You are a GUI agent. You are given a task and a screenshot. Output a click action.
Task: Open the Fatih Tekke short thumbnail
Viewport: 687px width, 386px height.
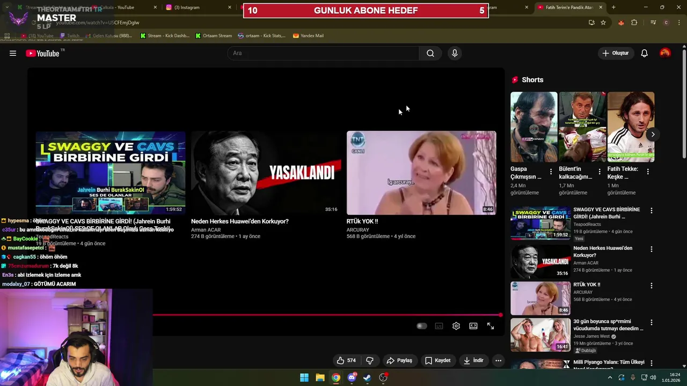[x=631, y=127]
